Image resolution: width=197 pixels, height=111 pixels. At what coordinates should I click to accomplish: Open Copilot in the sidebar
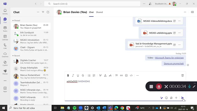(x=5, y=63)
